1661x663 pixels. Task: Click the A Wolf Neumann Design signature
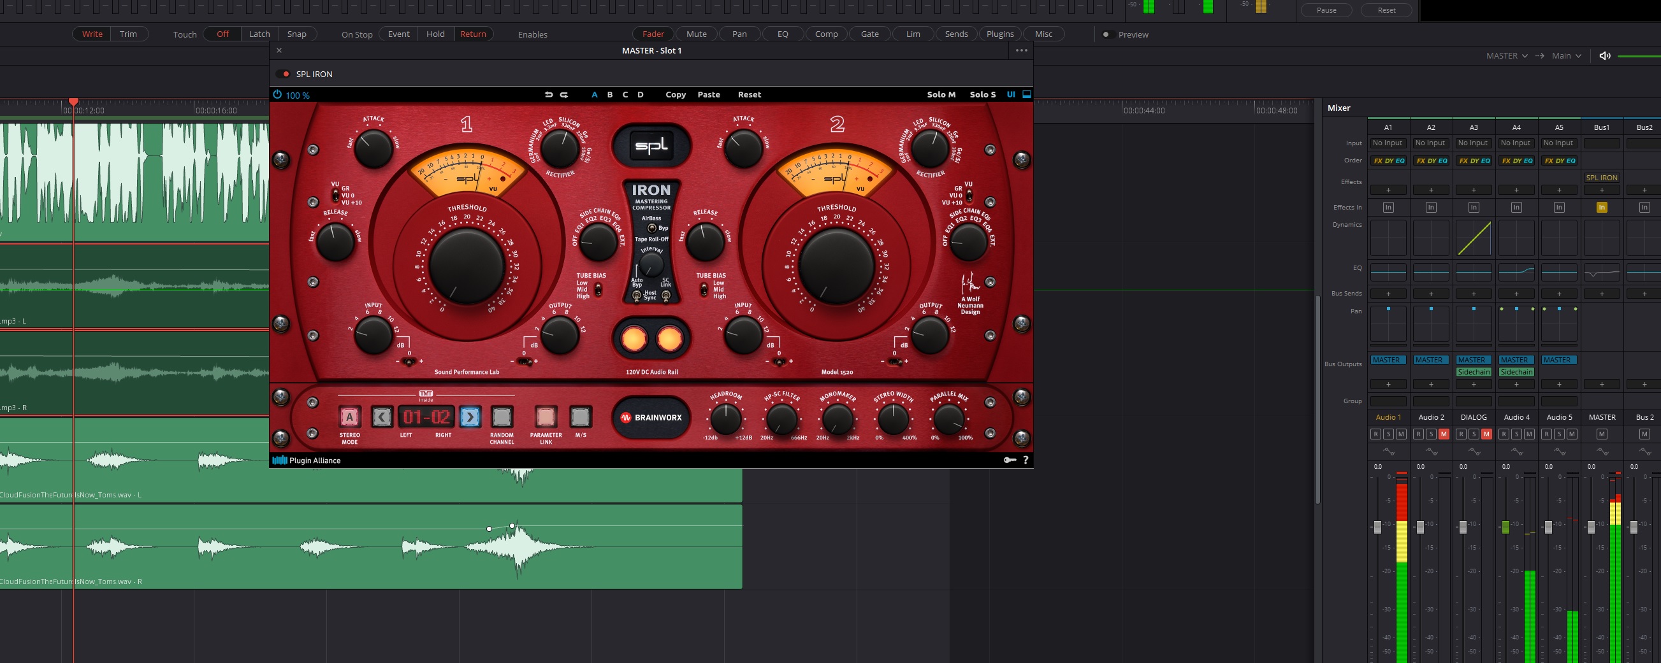click(x=970, y=294)
